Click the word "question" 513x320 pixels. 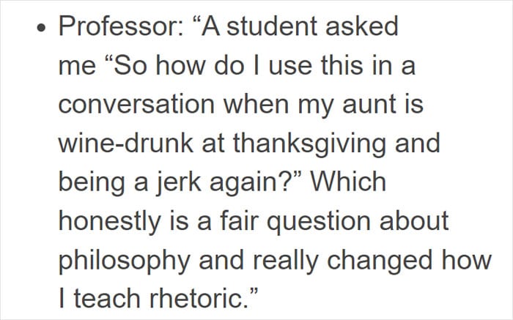[x=319, y=223]
